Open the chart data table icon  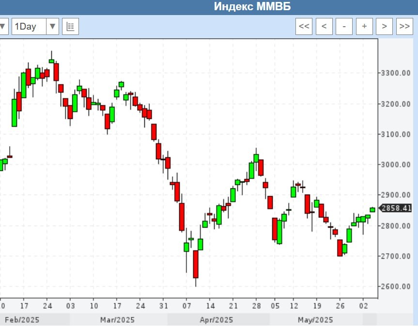(70, 26)
